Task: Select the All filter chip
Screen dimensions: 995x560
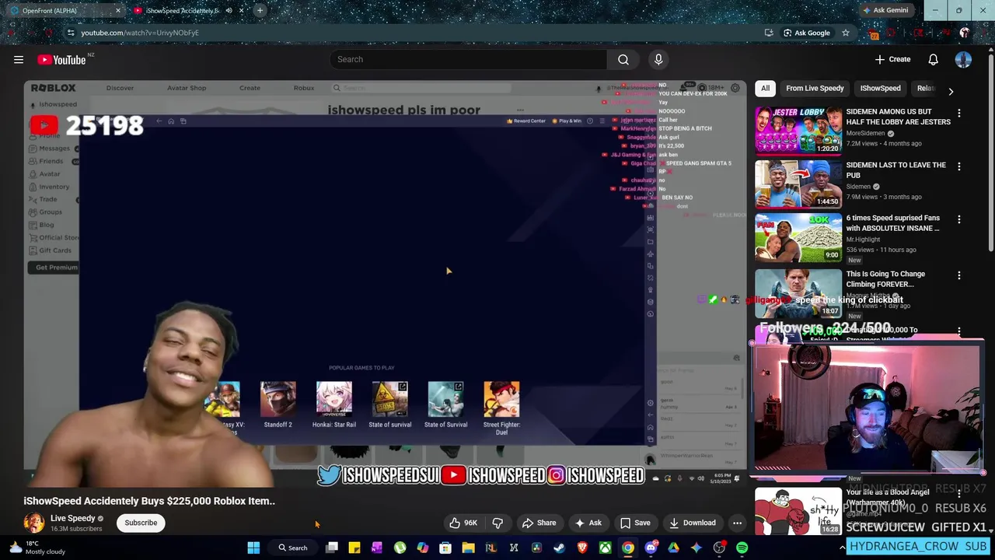Action: tap(765, 89)
